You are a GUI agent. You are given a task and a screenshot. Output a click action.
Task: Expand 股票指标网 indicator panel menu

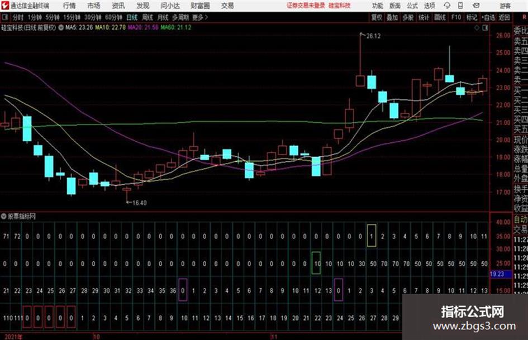pos(4,216)
